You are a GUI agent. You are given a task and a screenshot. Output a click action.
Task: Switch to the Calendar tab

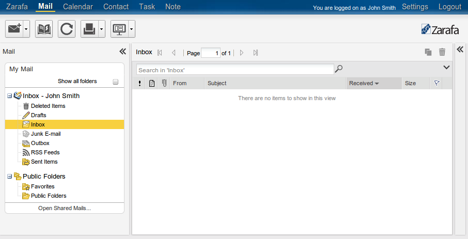(78, 7)
